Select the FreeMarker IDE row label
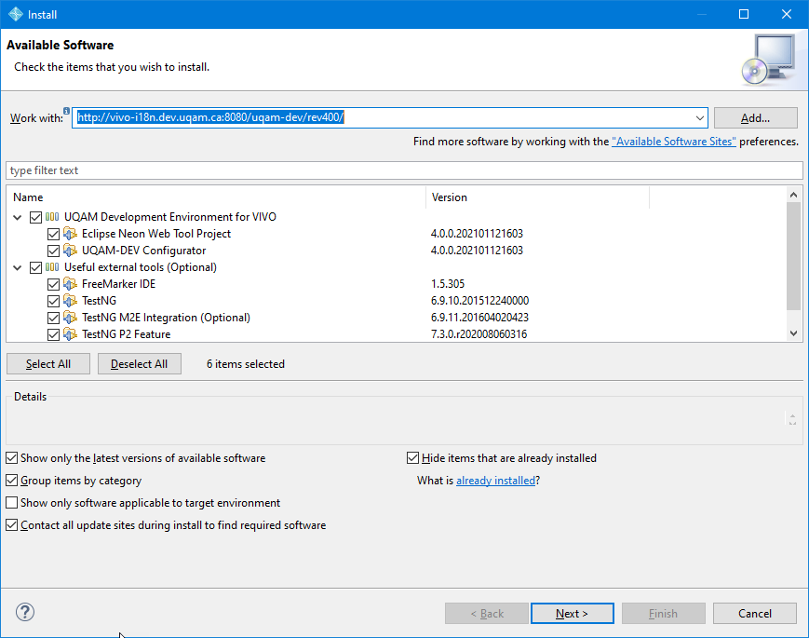This screenshot has width=809, height=638. (x=118, y=284)
